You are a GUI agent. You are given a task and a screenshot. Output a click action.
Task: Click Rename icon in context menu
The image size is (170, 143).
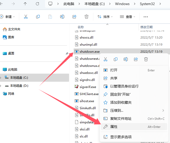click(x=126, y=59)
